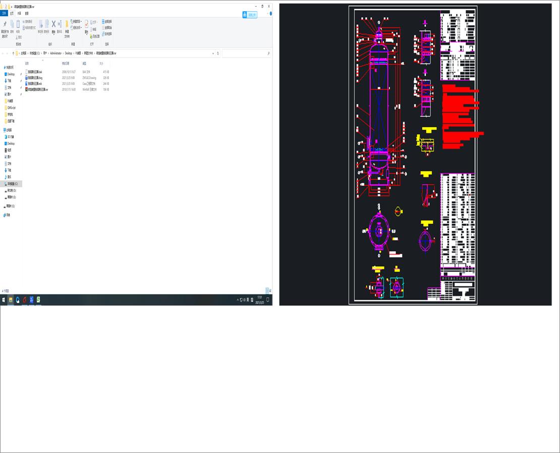This screenshot has width=560, height=453.
Task: Select the .dwg ZWCAD Drawing file
Action: [34, 78]
